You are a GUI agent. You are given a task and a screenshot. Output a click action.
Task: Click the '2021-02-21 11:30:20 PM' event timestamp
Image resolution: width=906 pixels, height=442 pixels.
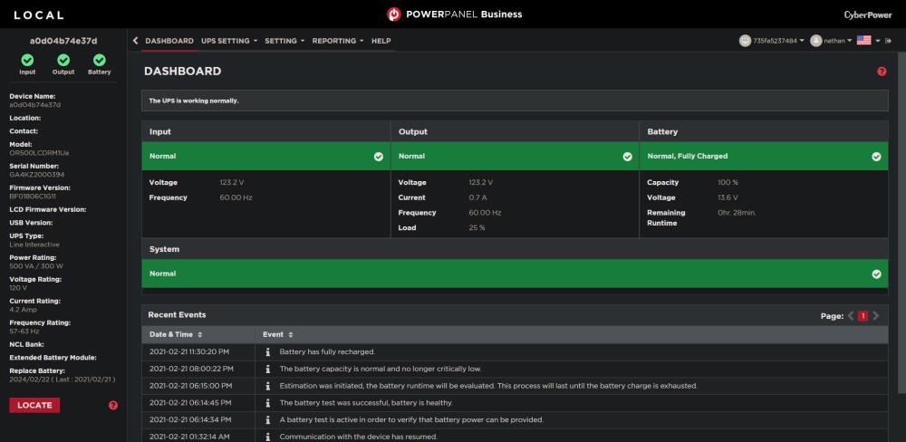click(x=189, y=351)
